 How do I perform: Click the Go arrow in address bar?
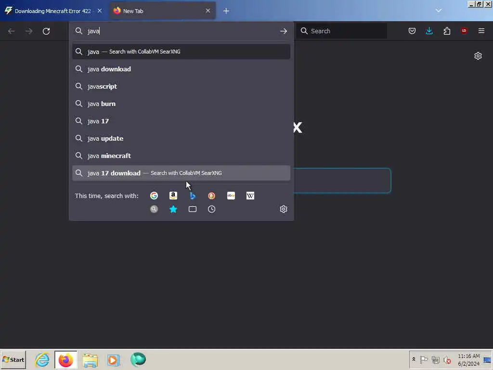[x=283, y=31]
